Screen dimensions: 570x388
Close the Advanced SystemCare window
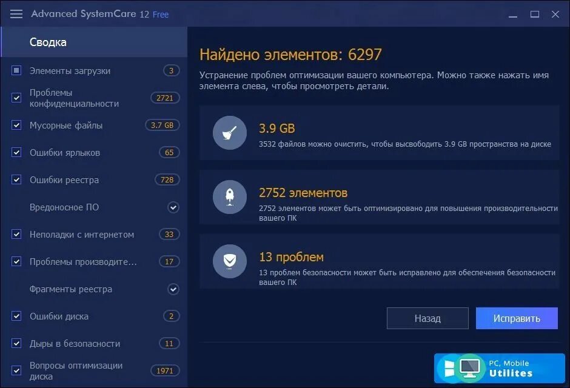555,14
